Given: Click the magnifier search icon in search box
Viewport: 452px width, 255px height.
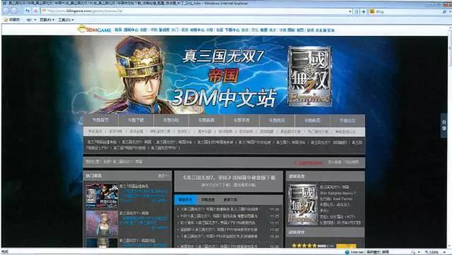Looking at the screenshot, I should tap(444, 11).
